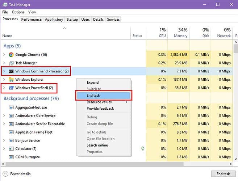Viewport: 238px width, 181px height.
Task: Click the Task Manager process icon
Action: 11,63
